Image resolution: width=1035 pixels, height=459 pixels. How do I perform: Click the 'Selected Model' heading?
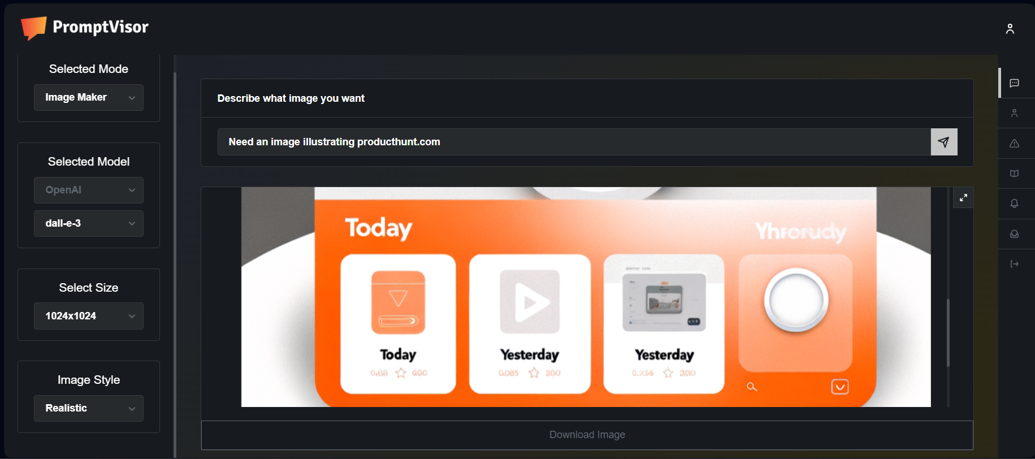[x=89, y=162]
